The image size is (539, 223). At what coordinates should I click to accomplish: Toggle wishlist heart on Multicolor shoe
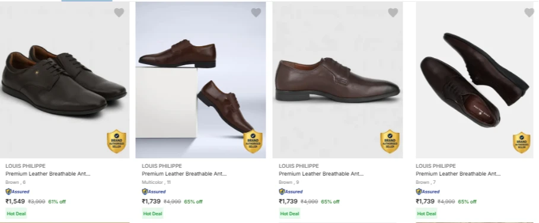pos(256,12)
